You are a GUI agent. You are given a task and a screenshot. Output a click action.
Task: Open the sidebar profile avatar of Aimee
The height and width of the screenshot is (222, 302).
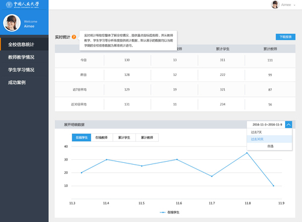[x=12, y=23]
